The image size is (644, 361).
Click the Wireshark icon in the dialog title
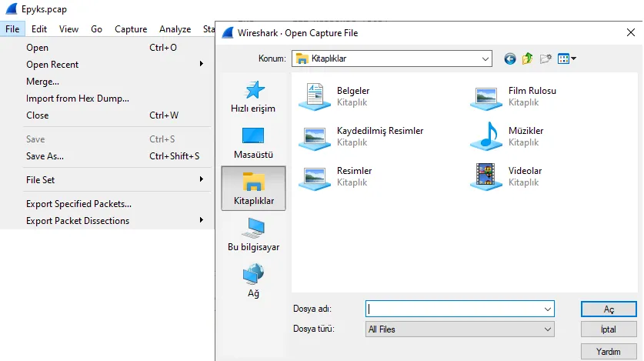pyautogui.click(x=228, y=32)
